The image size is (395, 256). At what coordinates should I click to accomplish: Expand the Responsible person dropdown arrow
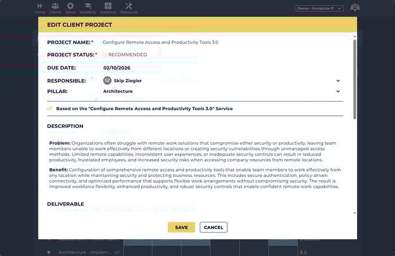[338, 81]
